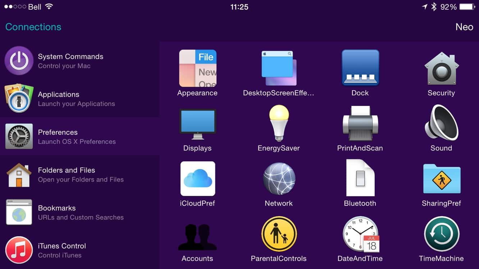Tap the Security house-vault icon
479x269 pixels.
pyautogui.click(x=441, y=69)
